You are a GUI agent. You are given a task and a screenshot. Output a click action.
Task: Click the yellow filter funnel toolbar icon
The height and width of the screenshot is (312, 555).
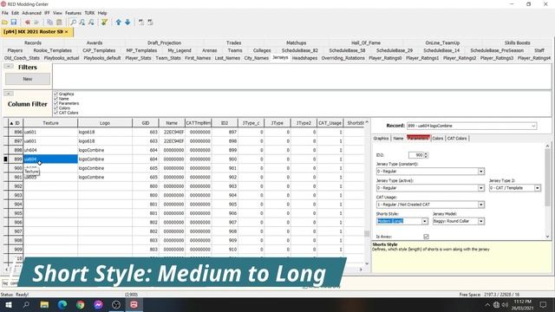point(104,23)
